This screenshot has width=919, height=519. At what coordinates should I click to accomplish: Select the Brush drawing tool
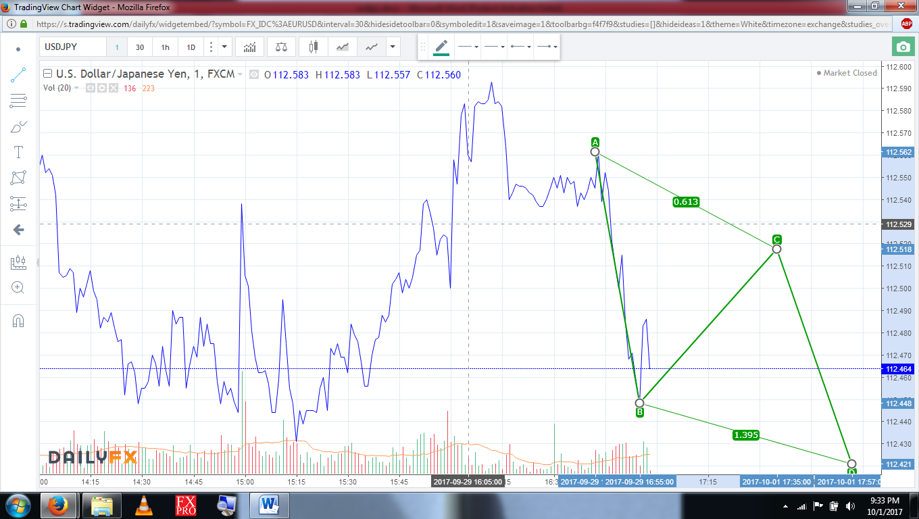[x=18, y=126]
